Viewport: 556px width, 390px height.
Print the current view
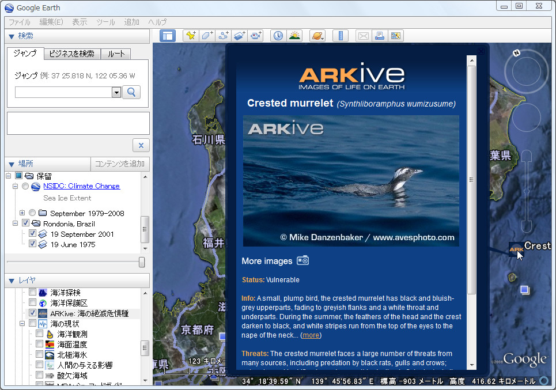point(380,35)
